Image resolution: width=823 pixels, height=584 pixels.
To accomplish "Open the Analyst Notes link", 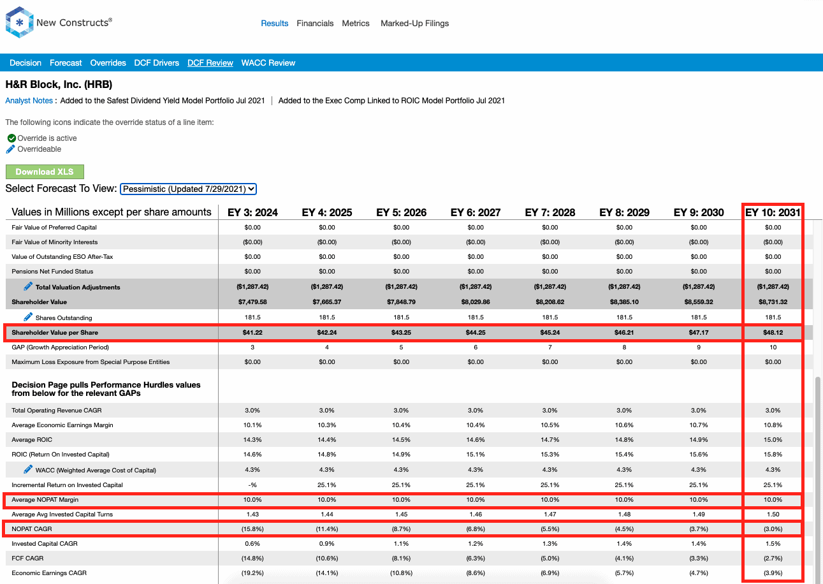I will pyautogui.click(x=29, y=101).
